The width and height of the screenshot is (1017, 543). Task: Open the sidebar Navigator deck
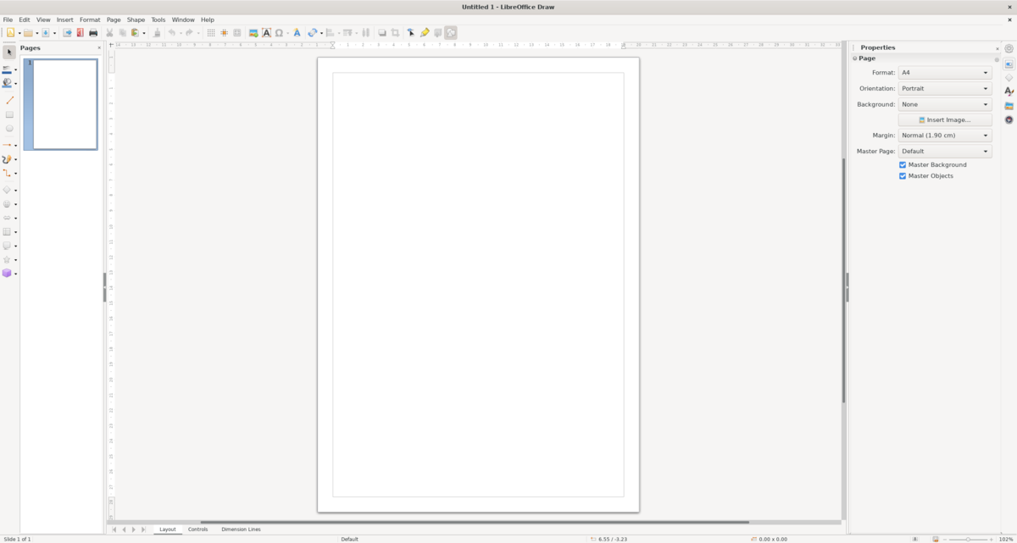pyautogui.click(x=1009, y=119)
